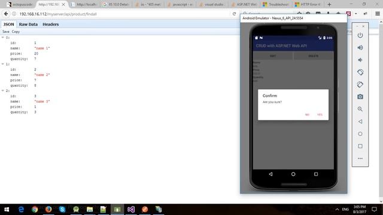Click "name 3" value in JSON
This screenshot has height=215, width=383.
click(x=42, y=102)
